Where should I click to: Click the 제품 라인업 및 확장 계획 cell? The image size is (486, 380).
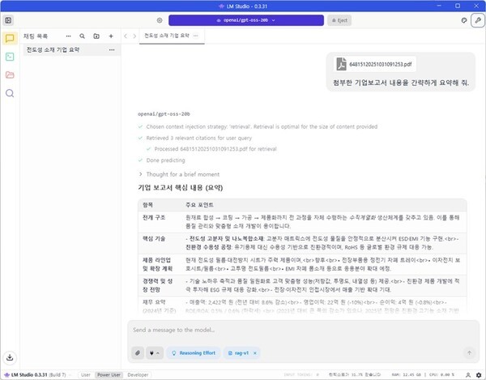(x=157, y=264)
